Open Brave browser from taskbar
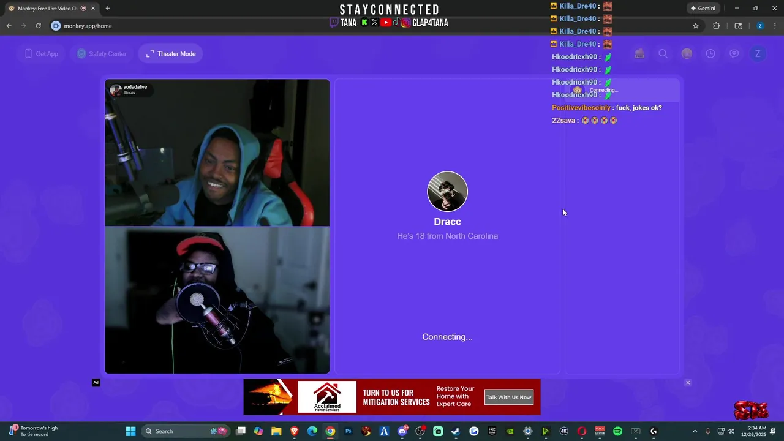The width and height of the screenshot is (784, 441). [295, 431]
